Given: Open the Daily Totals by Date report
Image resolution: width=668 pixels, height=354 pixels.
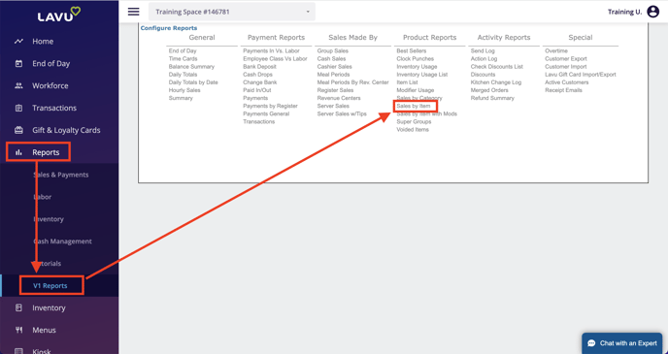Looking at the screenshot, I should [193, 82].
